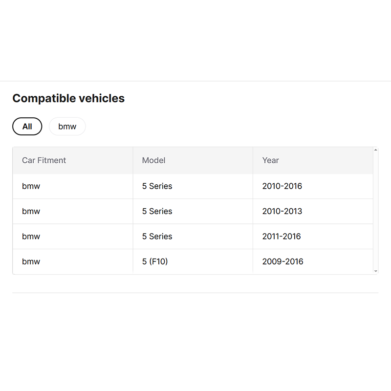
Task: Click "5 Series" in the 2010-2016 row
Action: 157,186
